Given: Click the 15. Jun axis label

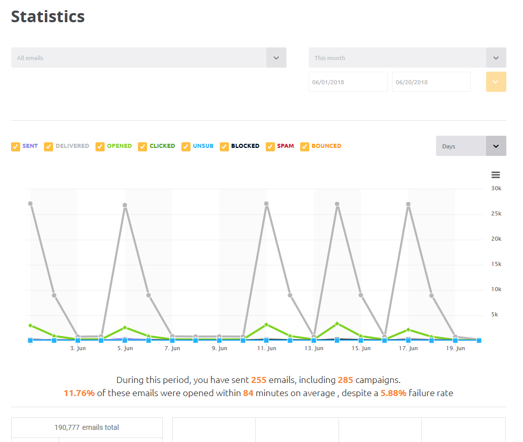Looking at the screenshot, I should (361, 348).
